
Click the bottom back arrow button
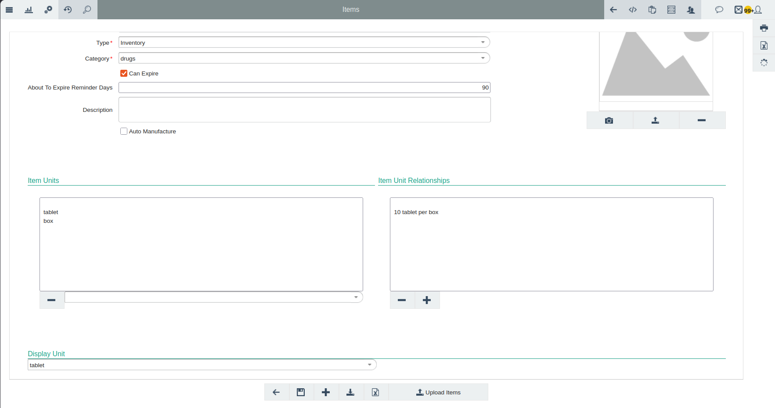(276, 392)
